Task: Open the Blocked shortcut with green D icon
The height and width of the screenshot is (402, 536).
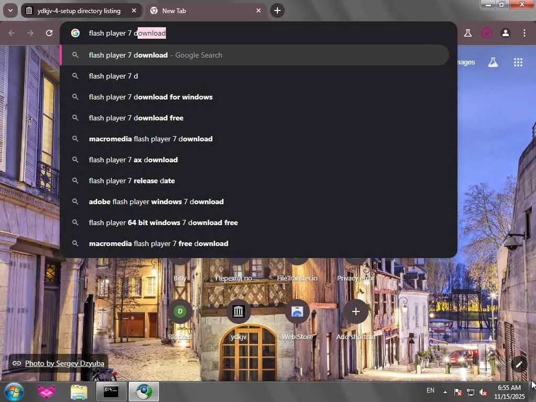Action: [x=180, y=320]
